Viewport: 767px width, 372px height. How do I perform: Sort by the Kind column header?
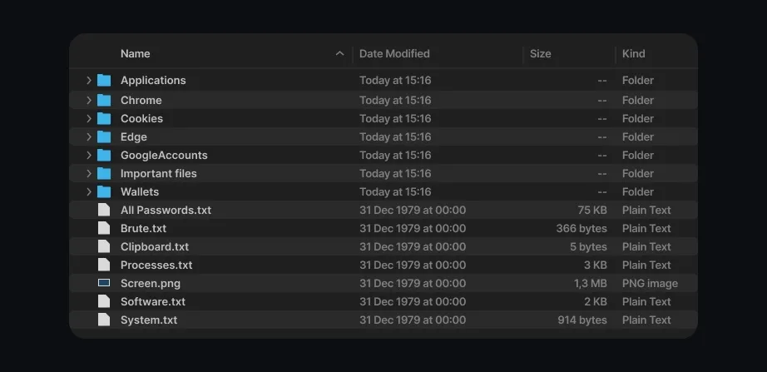point(633,53)
